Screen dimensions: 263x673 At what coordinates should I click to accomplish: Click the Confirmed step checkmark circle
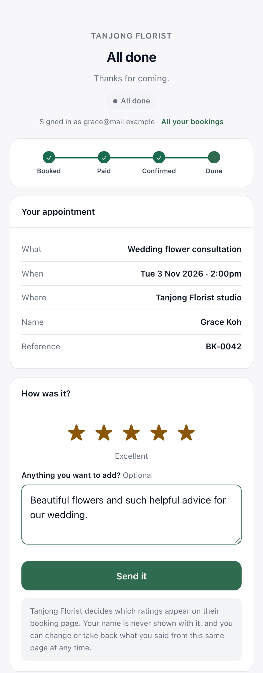(x=159, y=158)
